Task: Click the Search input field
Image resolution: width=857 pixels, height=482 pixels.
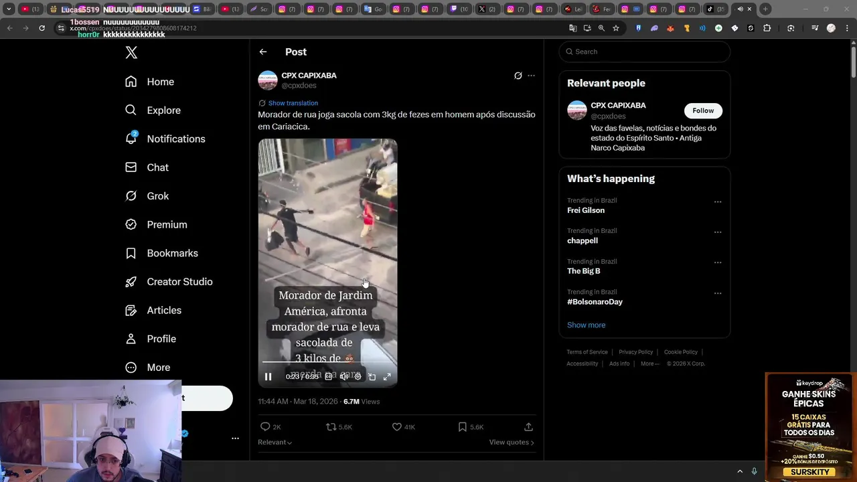Action: click(645, 52)
